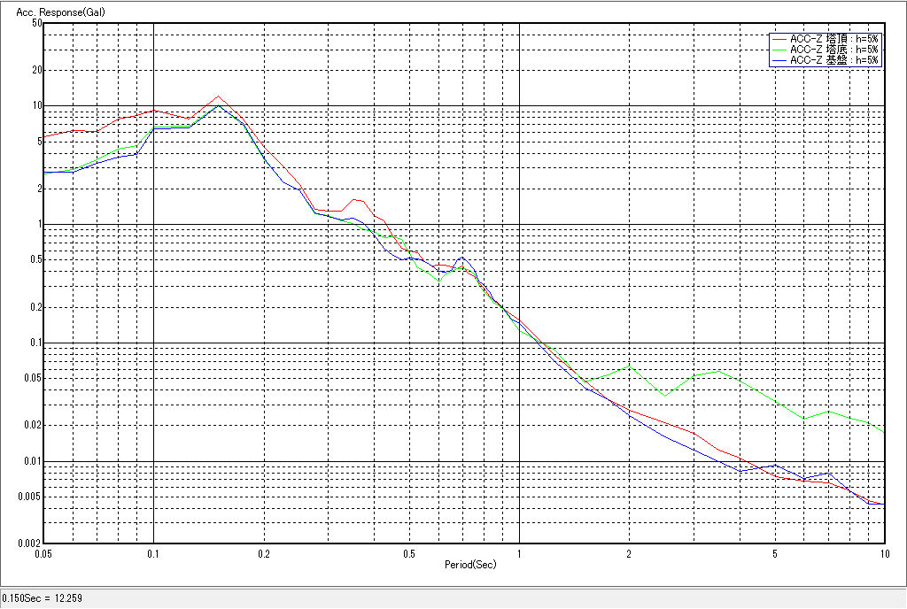The width and height of the screenshot is (907, 609).
Task: Click the y-axis tick label 20
Action: click(x=37, y=70)
